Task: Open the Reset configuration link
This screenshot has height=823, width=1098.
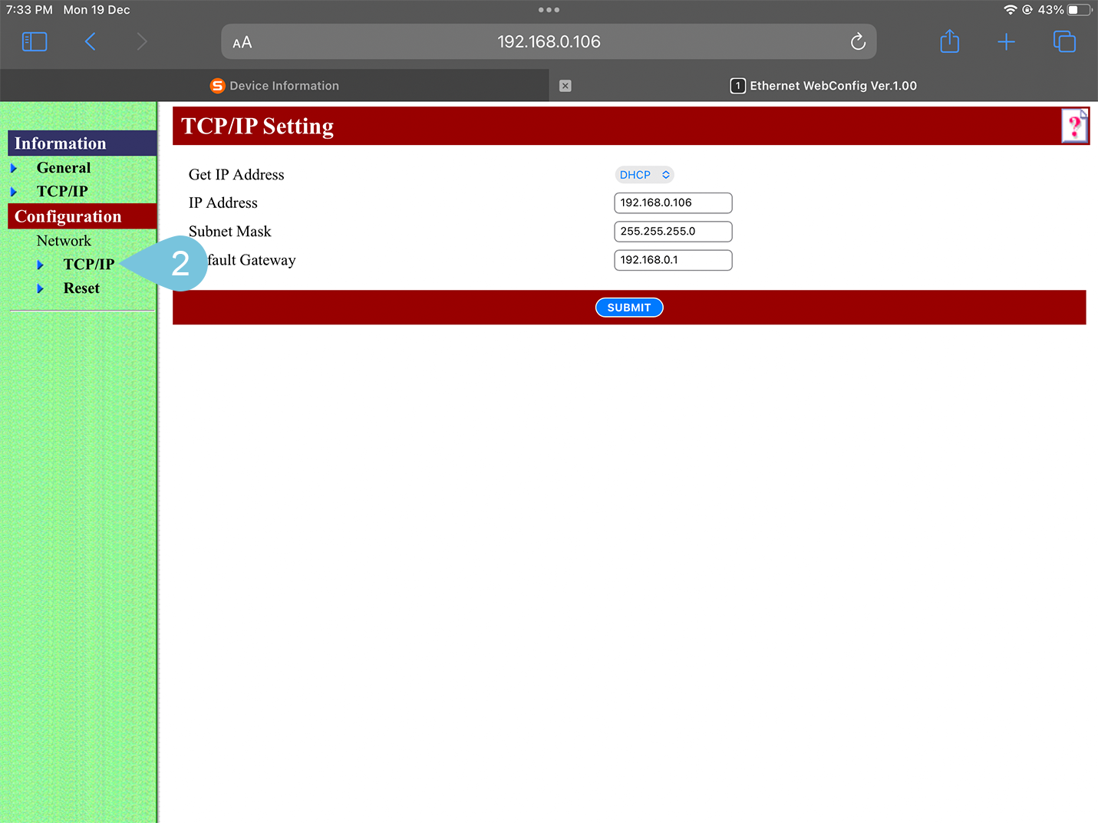Action: (81, 288)
